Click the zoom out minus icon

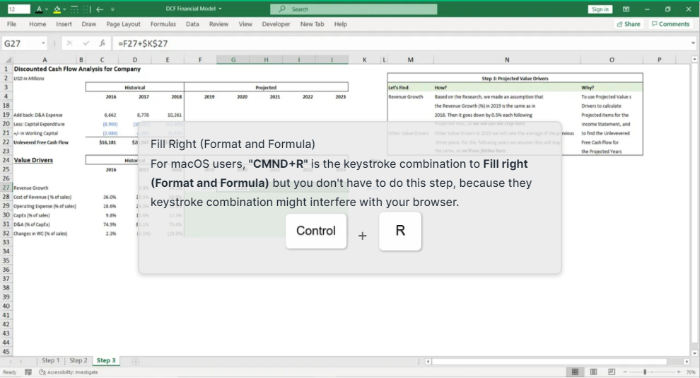point(625,372)
